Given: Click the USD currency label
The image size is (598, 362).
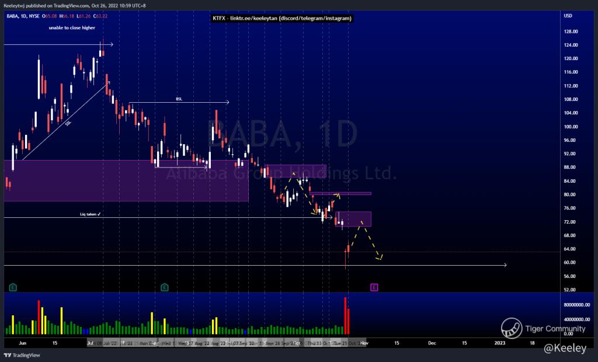Looking at the screenshot, I should (x=568, y=16).
